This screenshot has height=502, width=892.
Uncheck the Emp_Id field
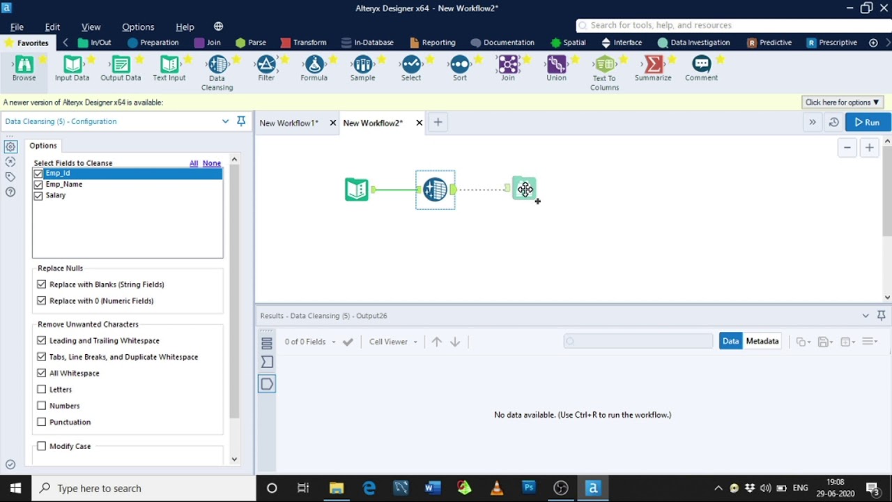point(38,174)
